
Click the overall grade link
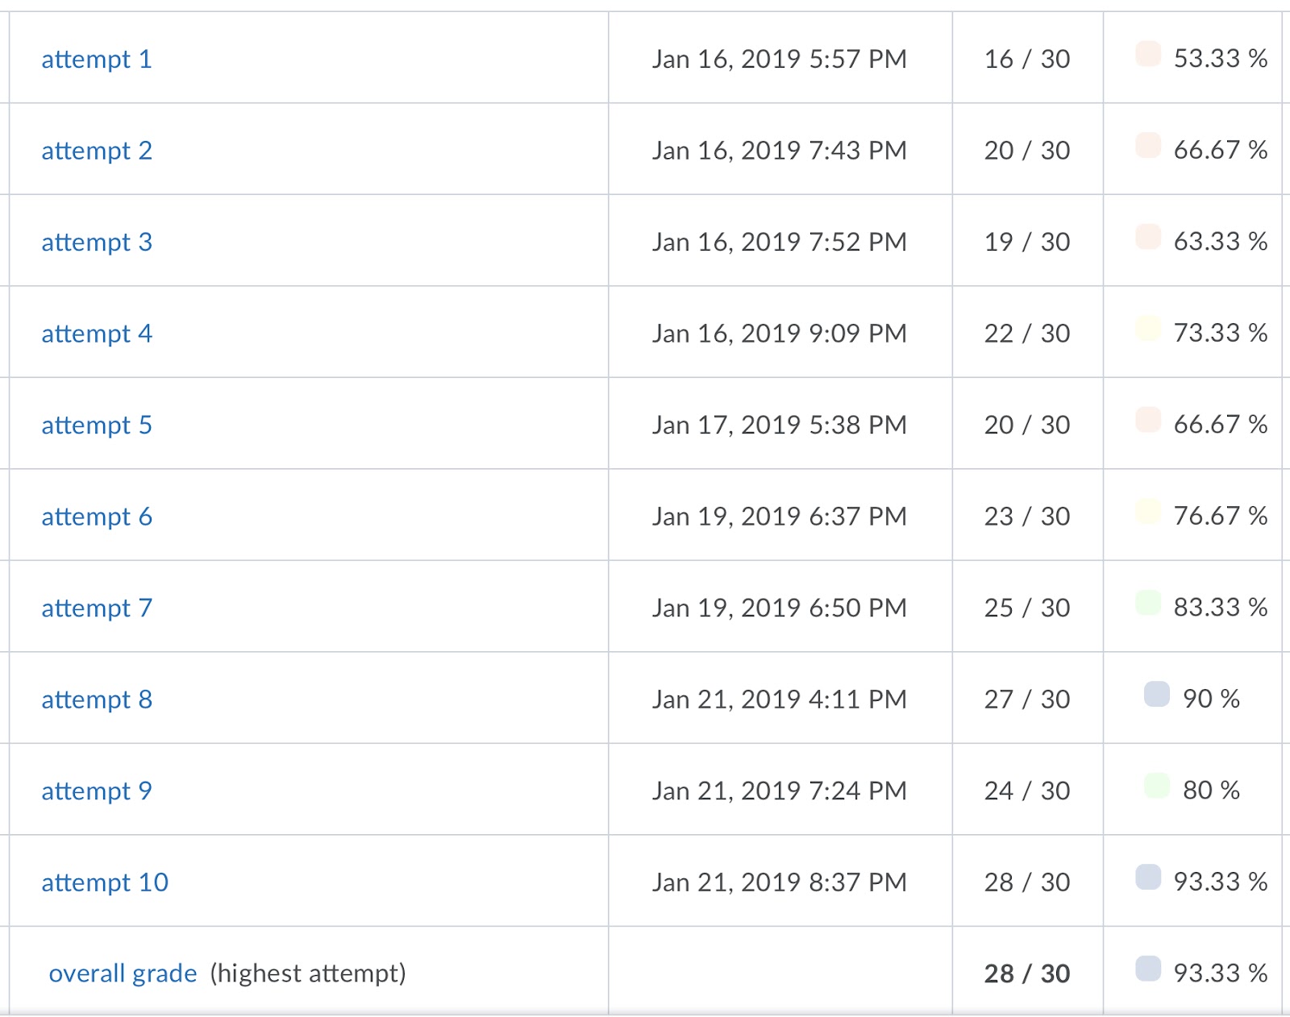click(x=123, y=973)
